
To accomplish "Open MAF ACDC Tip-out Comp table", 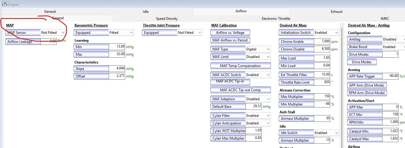I will tap(240, 90).
